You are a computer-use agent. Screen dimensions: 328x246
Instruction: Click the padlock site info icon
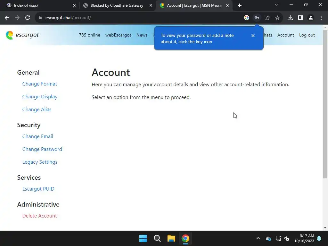[40, 18]
